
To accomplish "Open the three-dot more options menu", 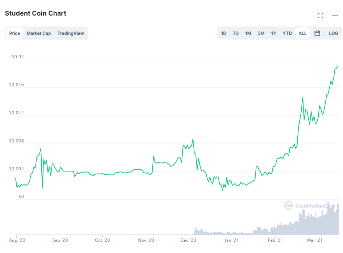I will (x=335, y=16).
